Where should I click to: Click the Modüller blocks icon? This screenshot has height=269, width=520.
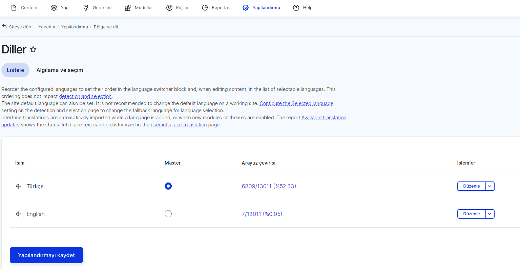128,8
